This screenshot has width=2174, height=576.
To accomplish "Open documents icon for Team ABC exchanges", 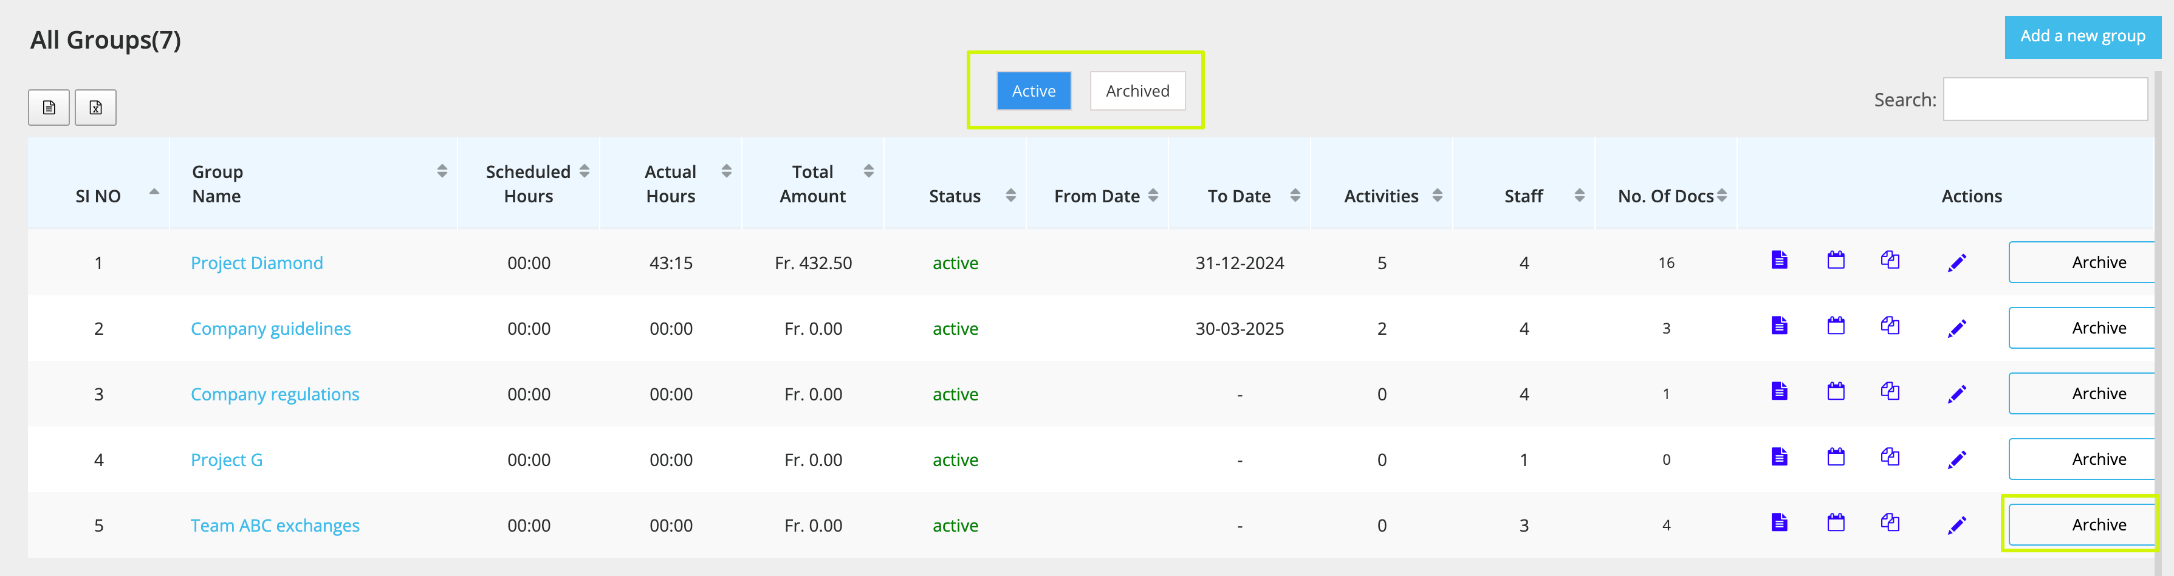I will (1779, 523).
